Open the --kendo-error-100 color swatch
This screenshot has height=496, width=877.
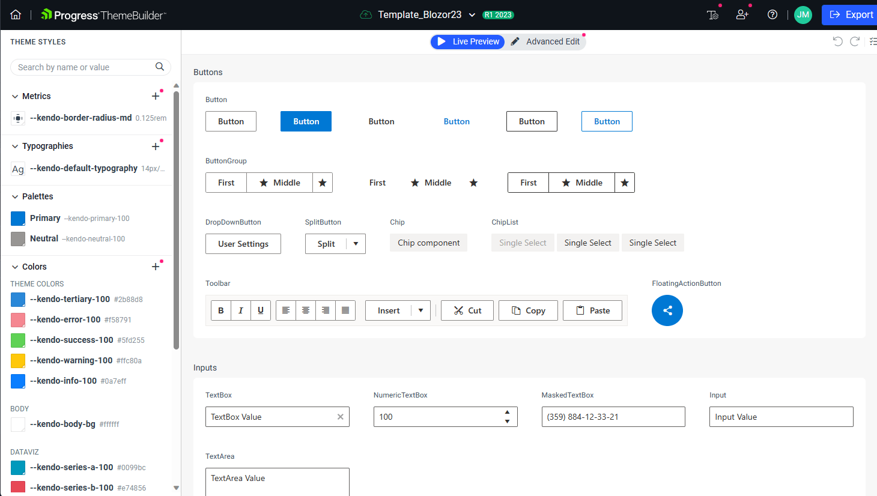tap(18, 320)
